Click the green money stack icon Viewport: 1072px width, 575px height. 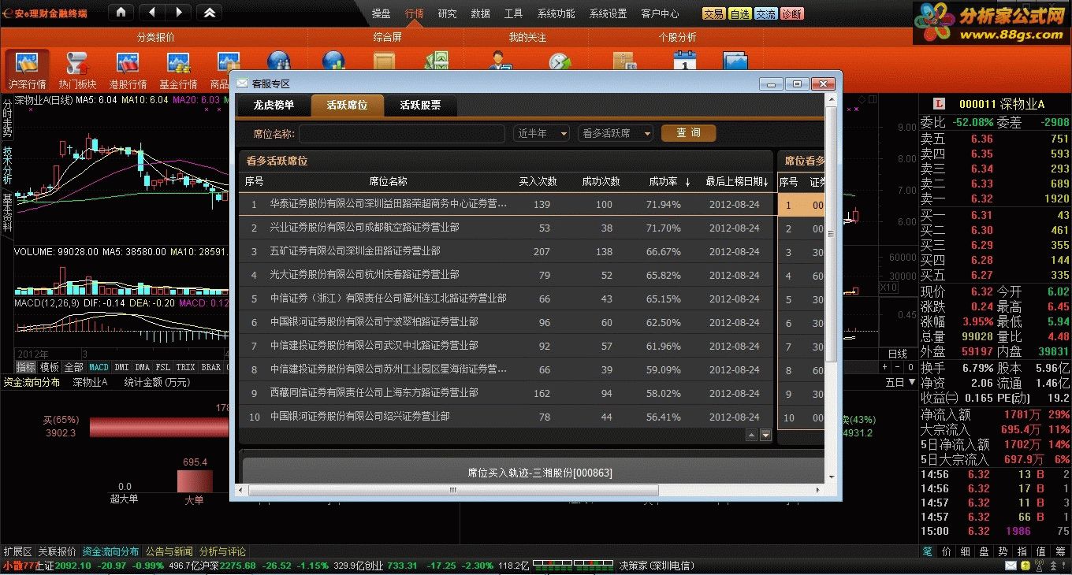point(436,61)
